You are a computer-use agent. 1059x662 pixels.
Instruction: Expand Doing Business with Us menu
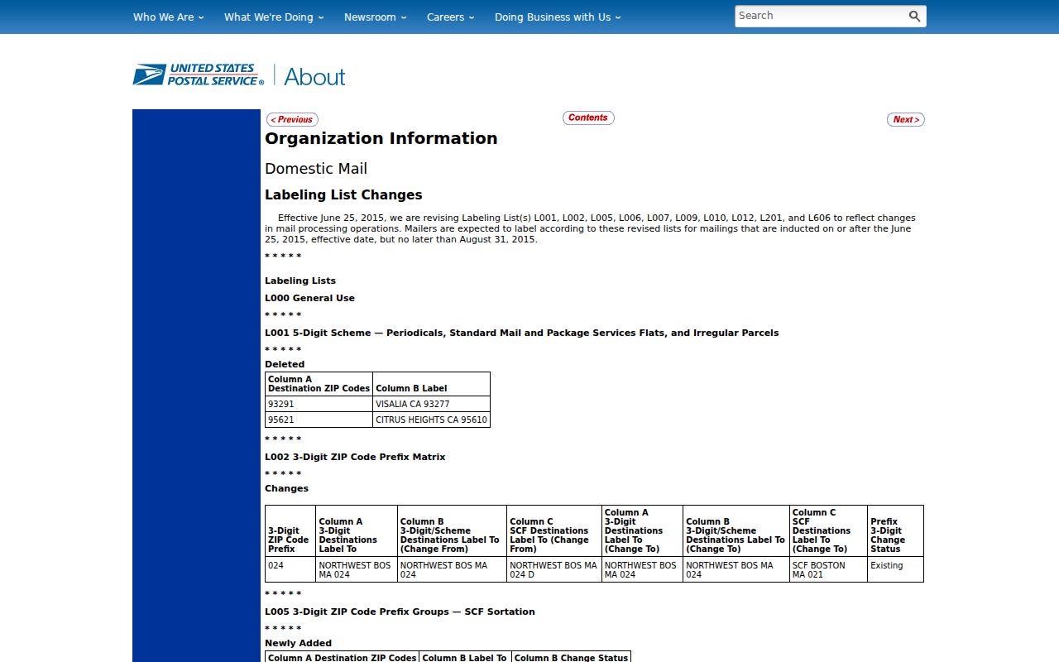pyautogui.click(x=558, y=17)
